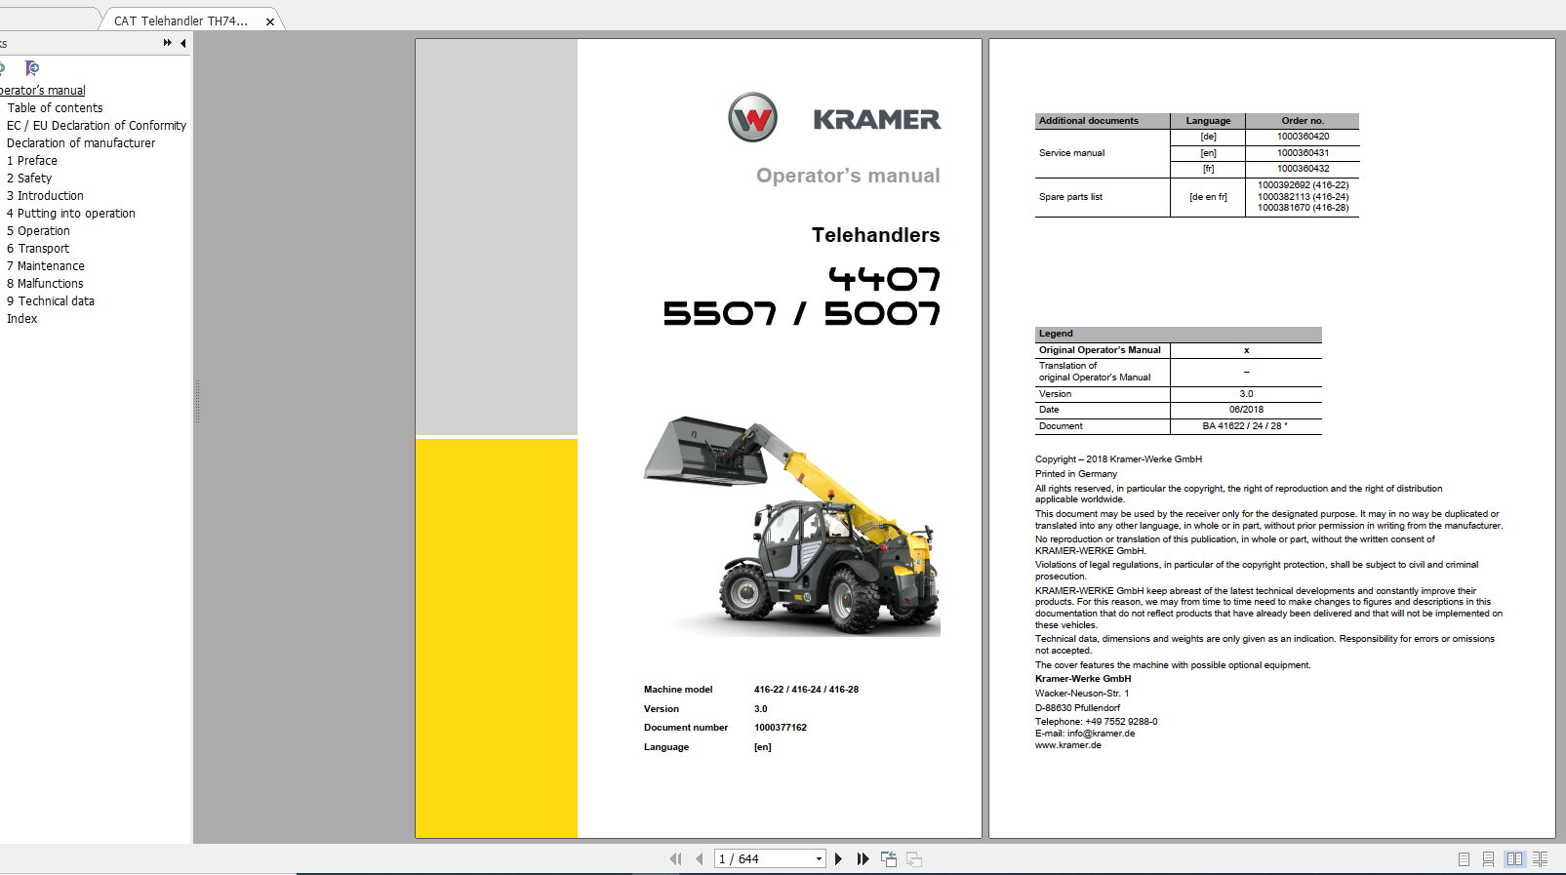Jump to the 3 Introduction bookmark

point(45,196)
